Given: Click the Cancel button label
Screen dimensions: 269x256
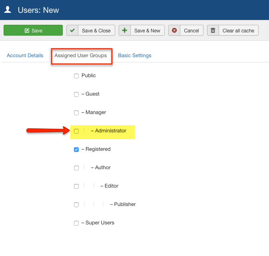Looking at the screenshot, I should [191, 30].
